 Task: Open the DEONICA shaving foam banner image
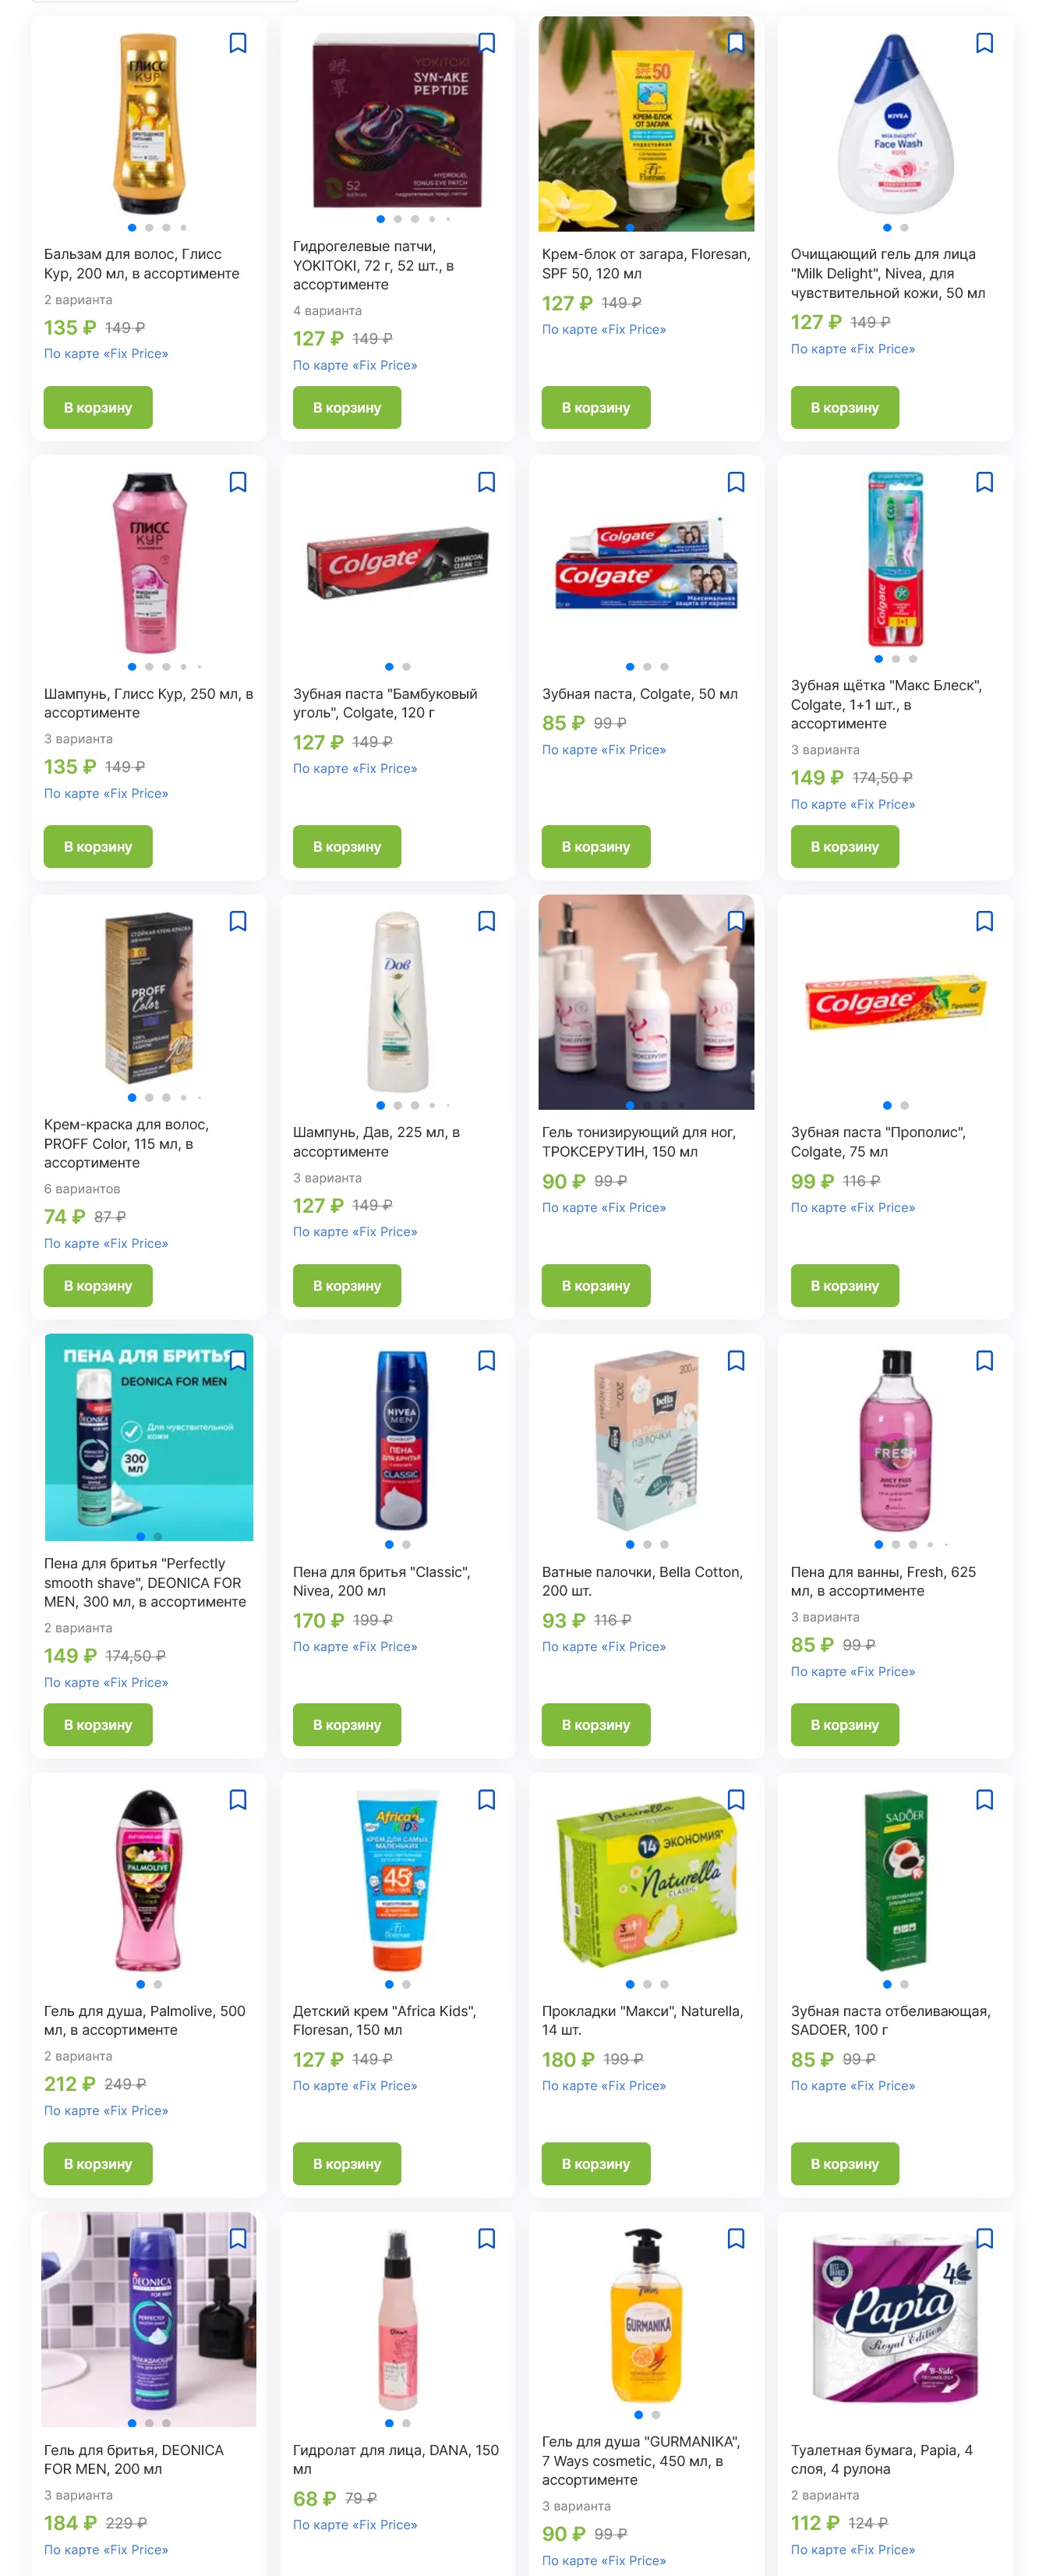(x=149, y=1437)
